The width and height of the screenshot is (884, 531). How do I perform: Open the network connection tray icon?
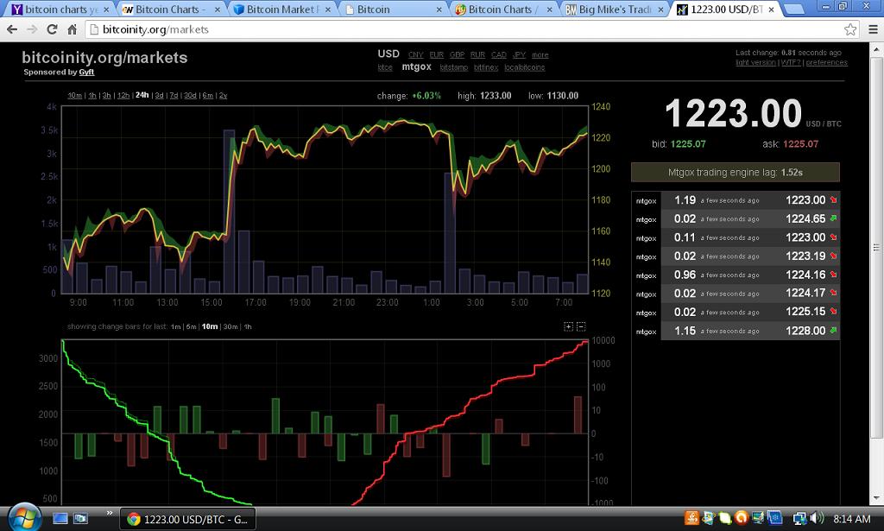pos(799,518)
